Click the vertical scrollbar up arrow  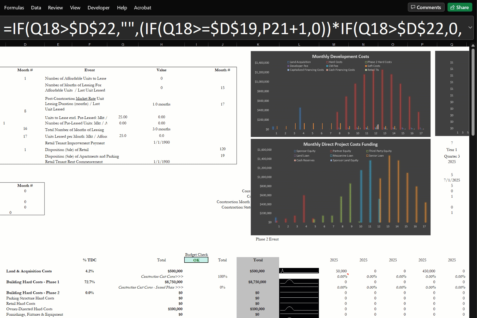tap(473, 46)
